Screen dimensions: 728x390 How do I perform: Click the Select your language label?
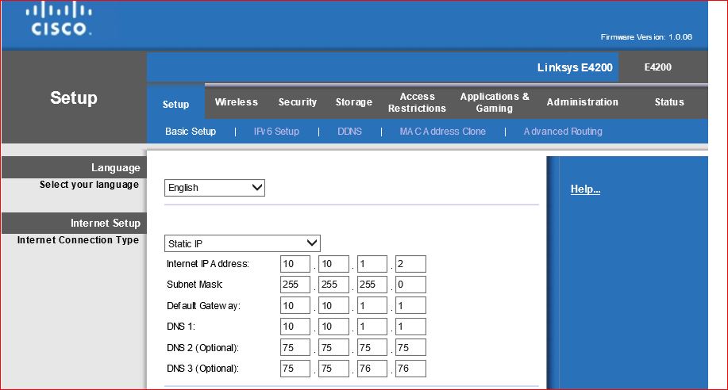[89, 185]
